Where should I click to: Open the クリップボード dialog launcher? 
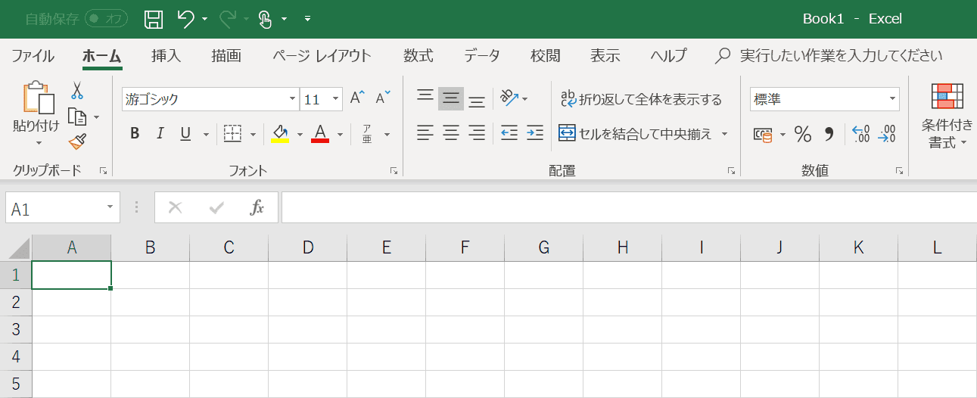click(103, 172)
